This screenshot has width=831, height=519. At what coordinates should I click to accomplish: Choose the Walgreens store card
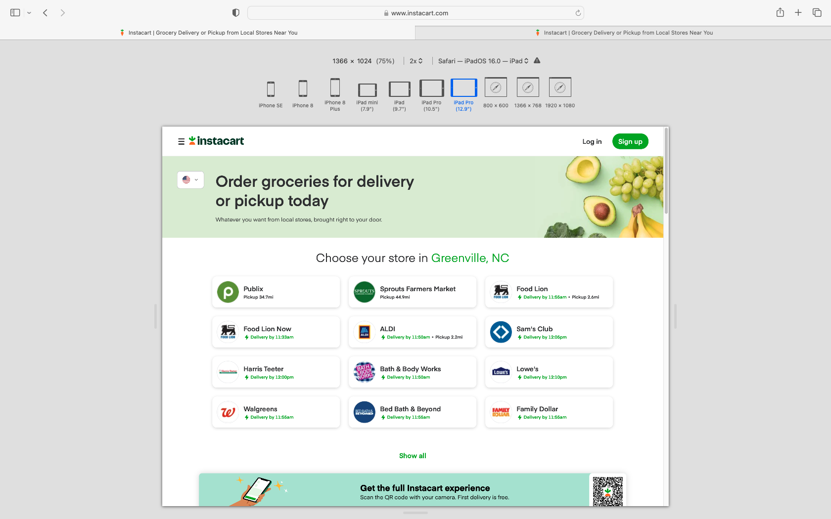pos(276,412)
